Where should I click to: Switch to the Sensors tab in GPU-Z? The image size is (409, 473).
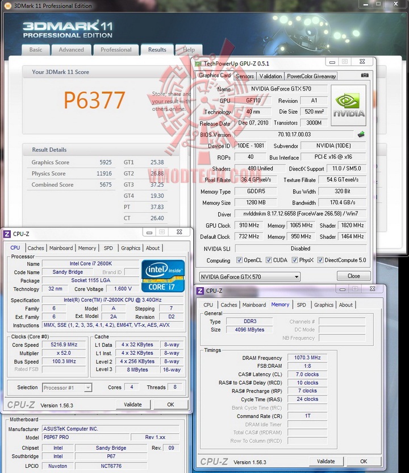point(245,76)
